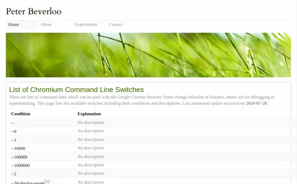This screenshot has height=184, width=297.
Task: Select the --0 switch in the table
Action: (14, 131)
